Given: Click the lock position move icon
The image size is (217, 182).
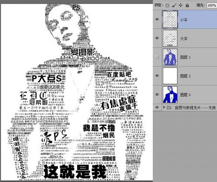Looking at the screenshot, I should (x=181, y=5).
